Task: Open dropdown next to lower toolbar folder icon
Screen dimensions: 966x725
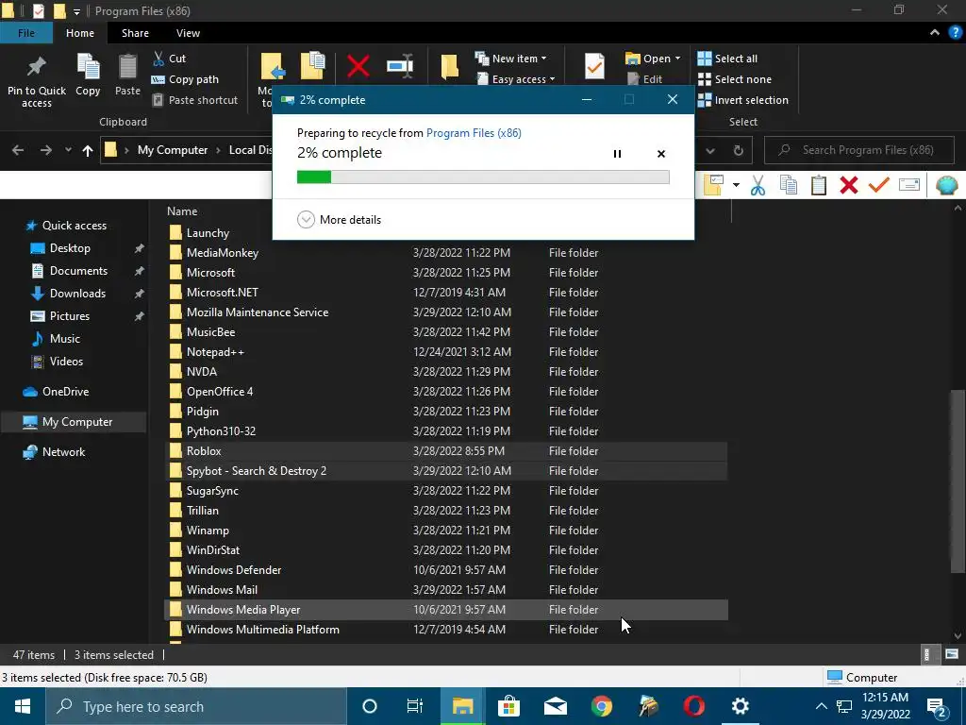Action: click(x=736, y=185)
